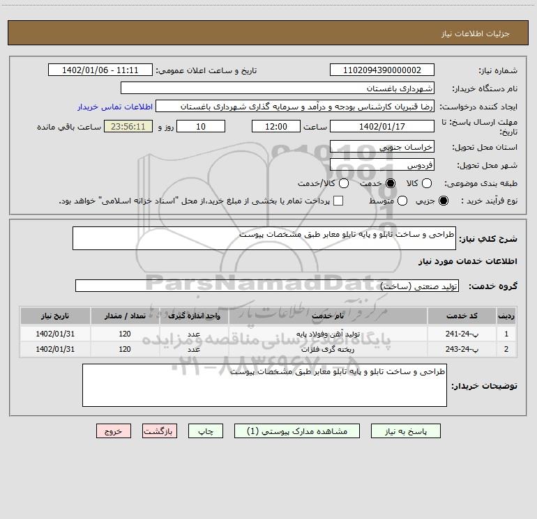Open مشاهده مدارک پیوستی (1) button
This screenshot has width=537, height=519.
tap(297, 431)
